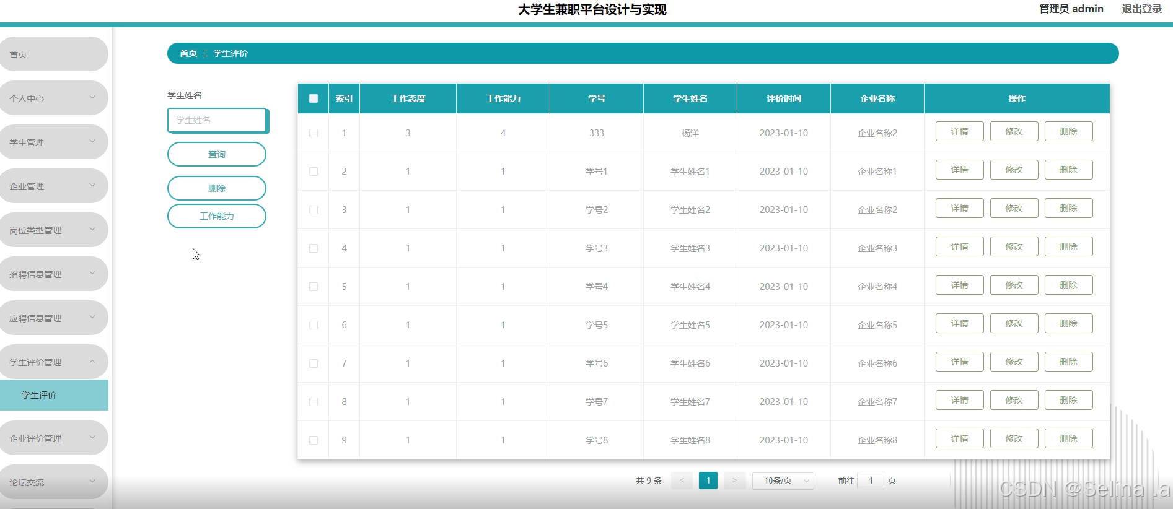Expand the 招聘信息管理 sidebar menu
The width and height of the screenshot is (1173, 509).
[54, 274]
